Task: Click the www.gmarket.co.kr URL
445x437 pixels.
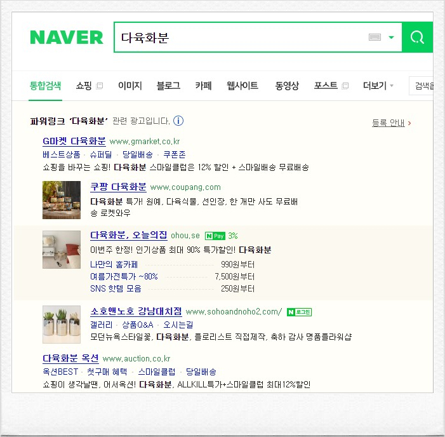Action: (145, 142)
